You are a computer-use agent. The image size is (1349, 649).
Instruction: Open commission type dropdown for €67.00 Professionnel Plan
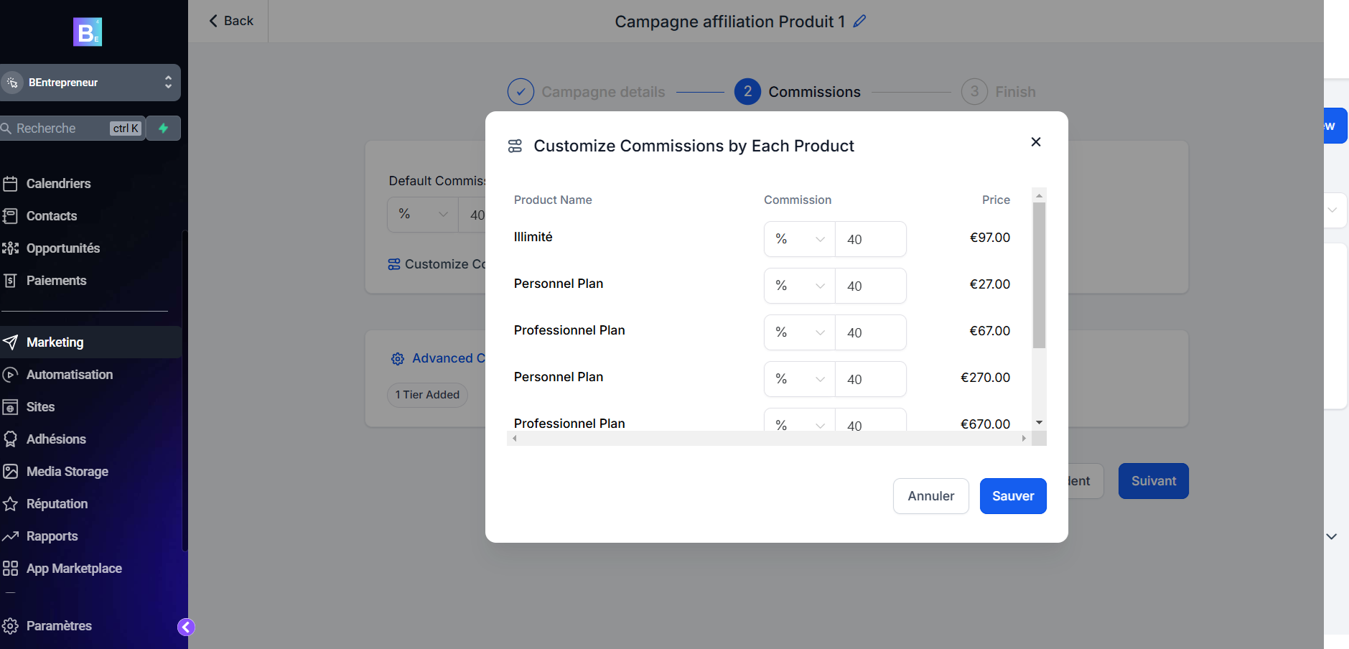pos(800,332)
